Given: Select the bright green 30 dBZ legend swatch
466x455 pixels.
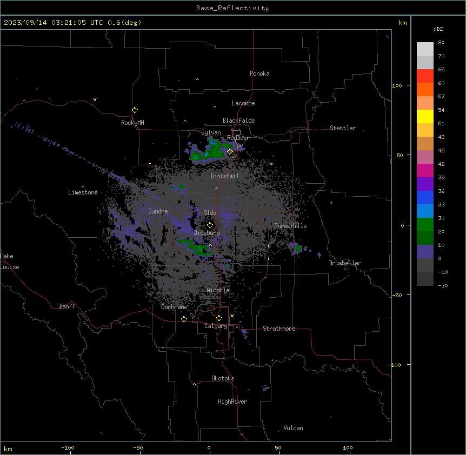Looking at the screenshot, I should (425, 225).
